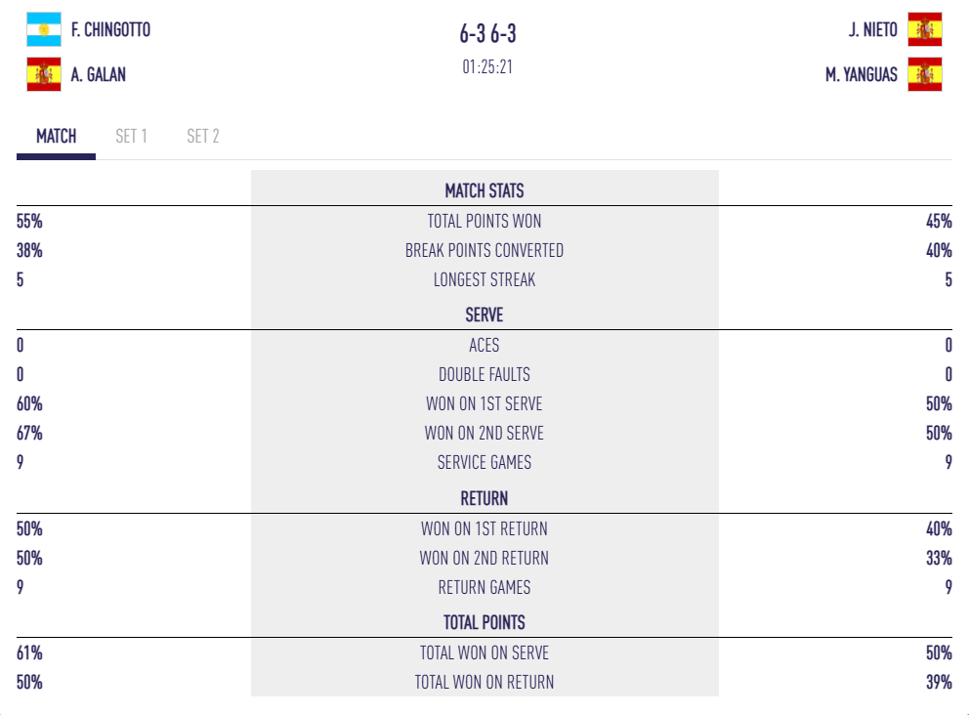
Task: Switch to the MATCH tab
Action: coord(57,137)
